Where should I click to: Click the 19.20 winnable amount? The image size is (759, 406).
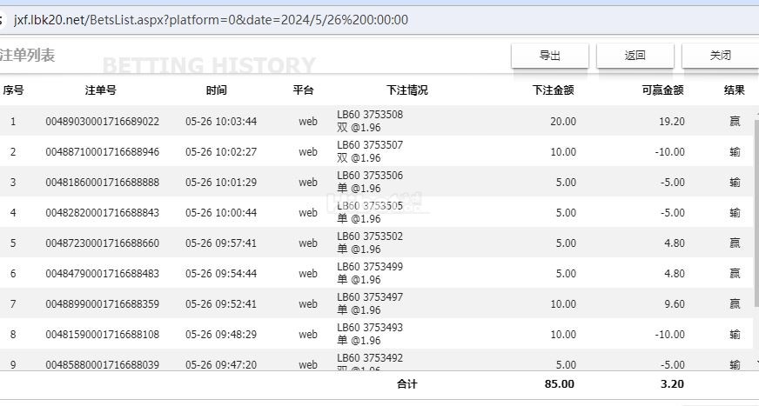tap(672, 122)
